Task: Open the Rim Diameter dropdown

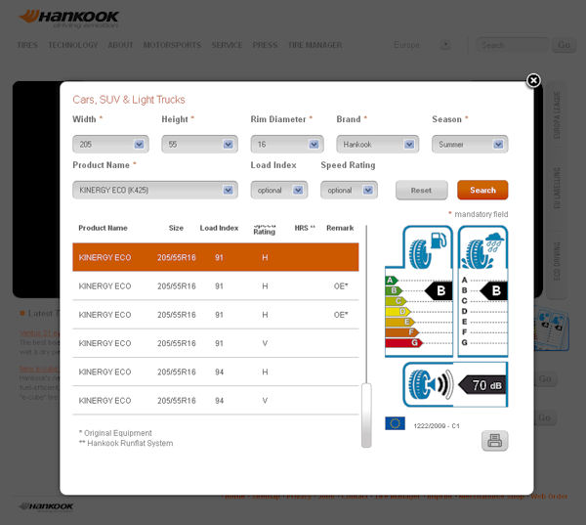Action: click(x=287, y=144)
